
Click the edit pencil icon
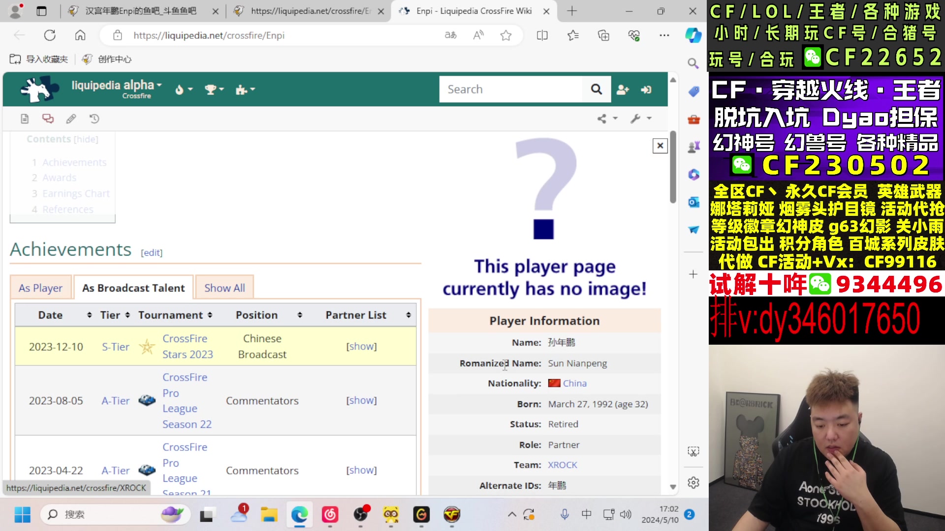coord(71,118)
